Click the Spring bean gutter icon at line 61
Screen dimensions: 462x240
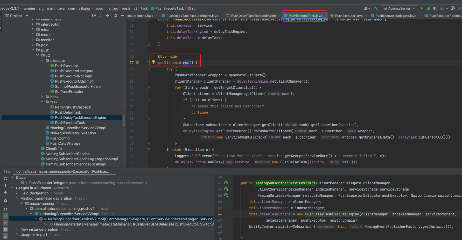(226, 183)
